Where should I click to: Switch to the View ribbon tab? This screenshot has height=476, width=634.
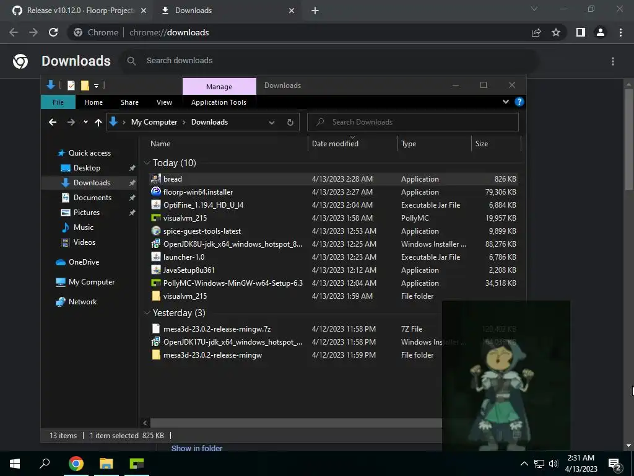164,102
